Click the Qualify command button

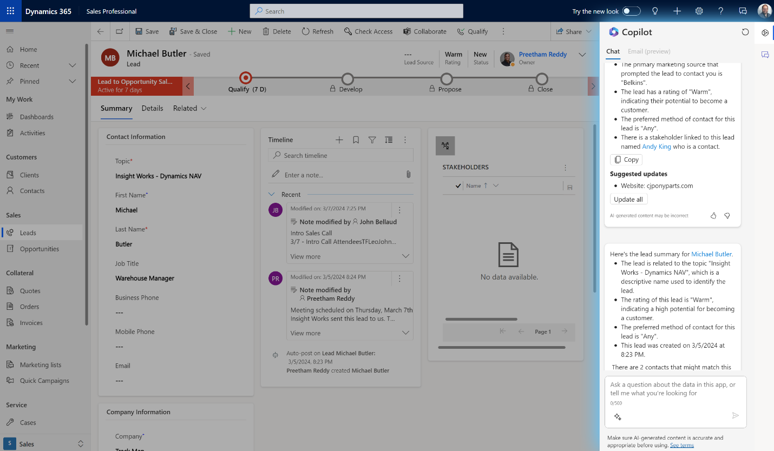tap(473, 31)
